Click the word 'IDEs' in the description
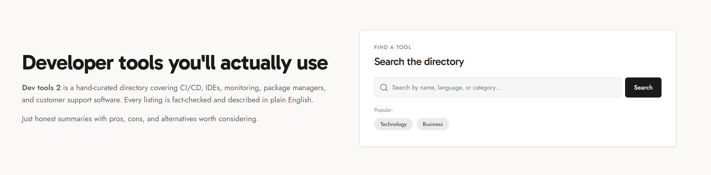The image size is (711, 175). point(213,88)
